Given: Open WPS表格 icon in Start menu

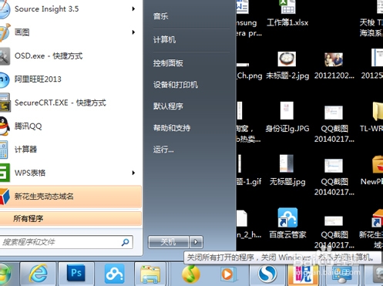Looking at the screenshot, I should click(5, 173).
